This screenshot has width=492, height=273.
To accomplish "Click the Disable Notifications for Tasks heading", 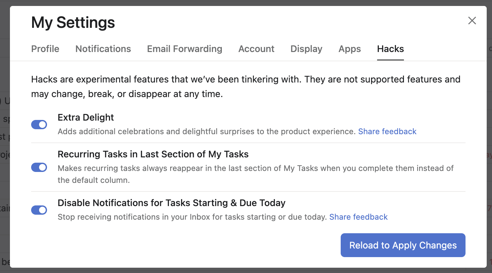I will [x=172, y=203].
